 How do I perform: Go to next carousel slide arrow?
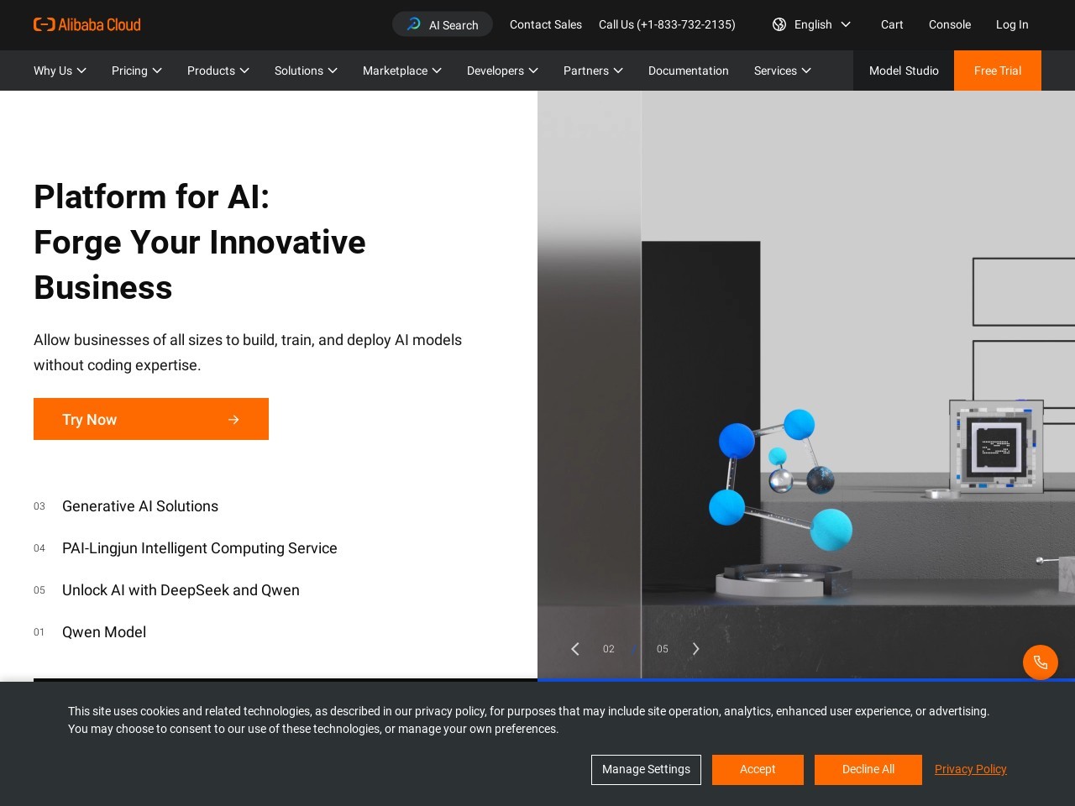pyautogui.click(x=695, y=649)
